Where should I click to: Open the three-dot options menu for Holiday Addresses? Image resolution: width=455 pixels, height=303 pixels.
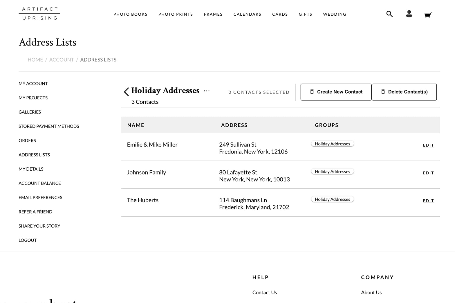tap(207, 91)
